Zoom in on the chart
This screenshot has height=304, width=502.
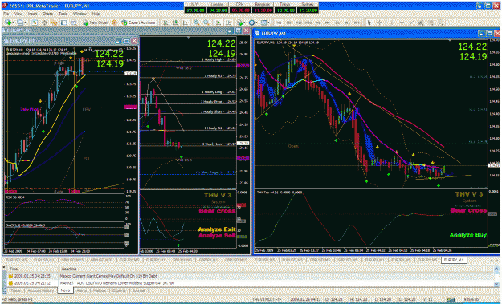pyautogui.click(x=196, y=22)
